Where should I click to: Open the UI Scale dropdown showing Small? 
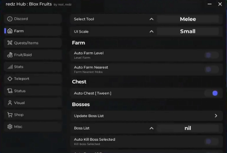pos(188,31)
